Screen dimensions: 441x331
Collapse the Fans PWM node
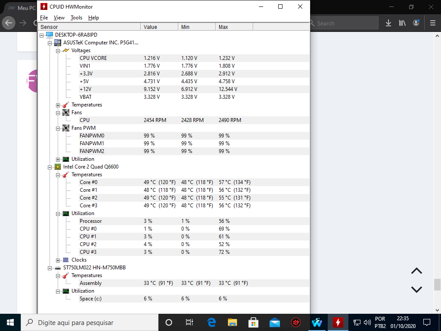click(x=58, y=128)
